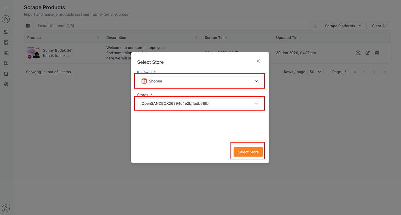Open the Rows per page 50 dropdown
The width and height of the screenshot is (401, 215).
tap(315, 72)
